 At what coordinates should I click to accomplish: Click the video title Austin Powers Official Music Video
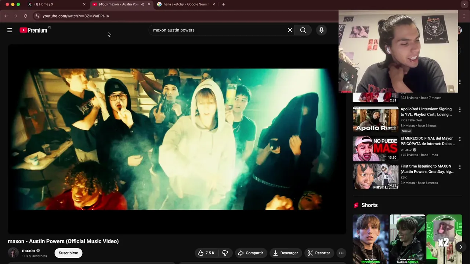click(x=63, y=241)
